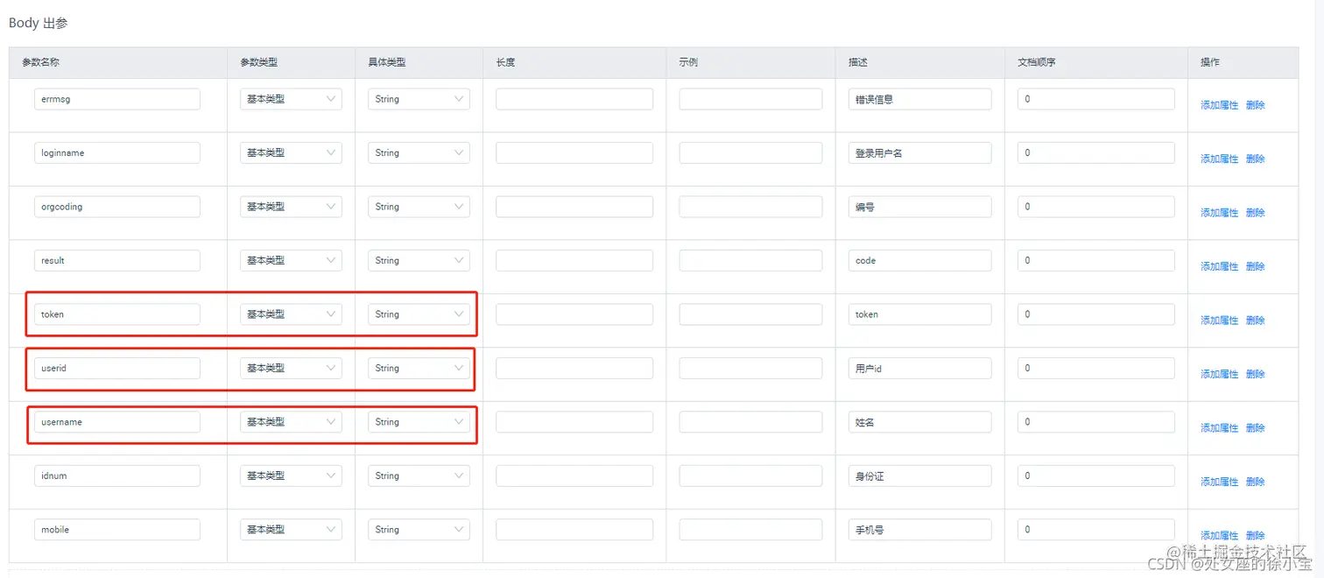Focus the errmsg parameter name field

[x=117, y=99]
